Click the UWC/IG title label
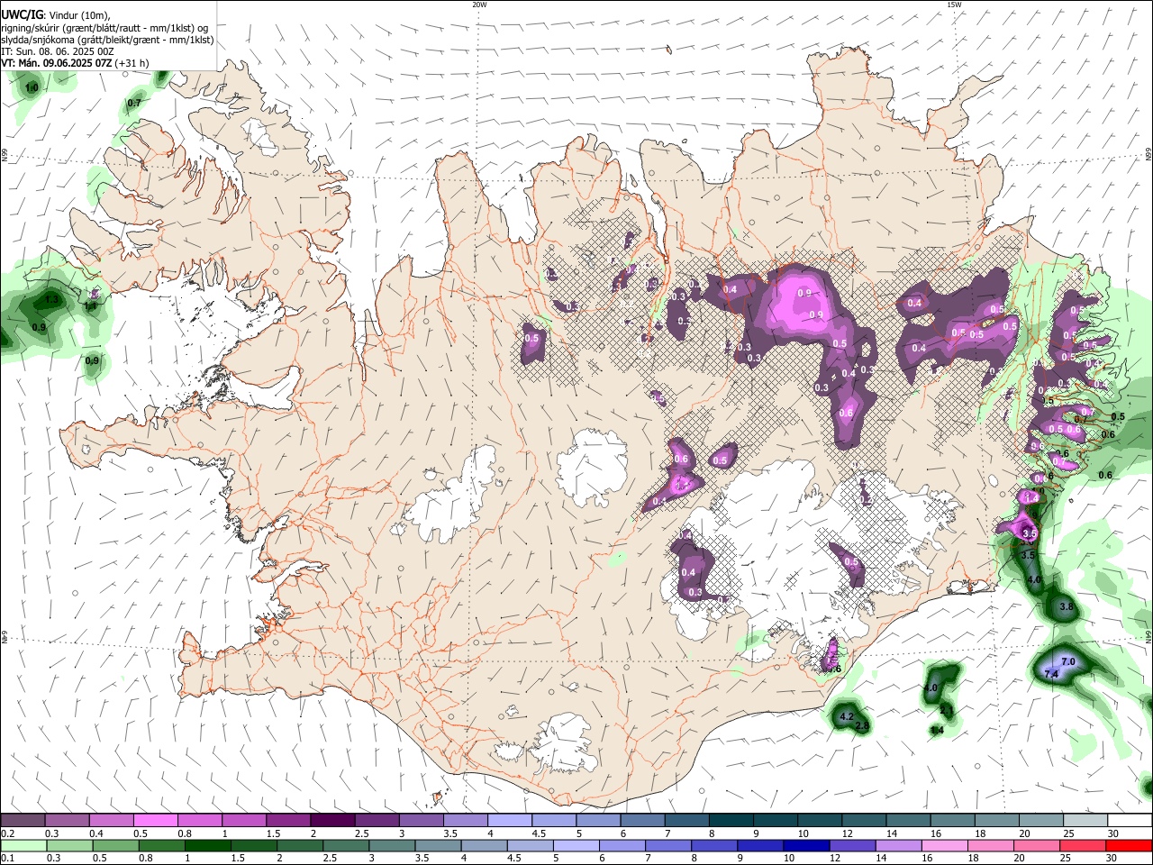The image size is (1153, 865). click(x=22, y=15)
